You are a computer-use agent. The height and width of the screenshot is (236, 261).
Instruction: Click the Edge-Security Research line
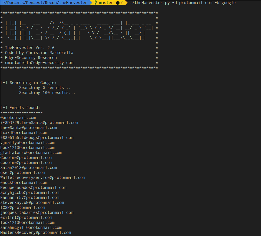point(31,58)
